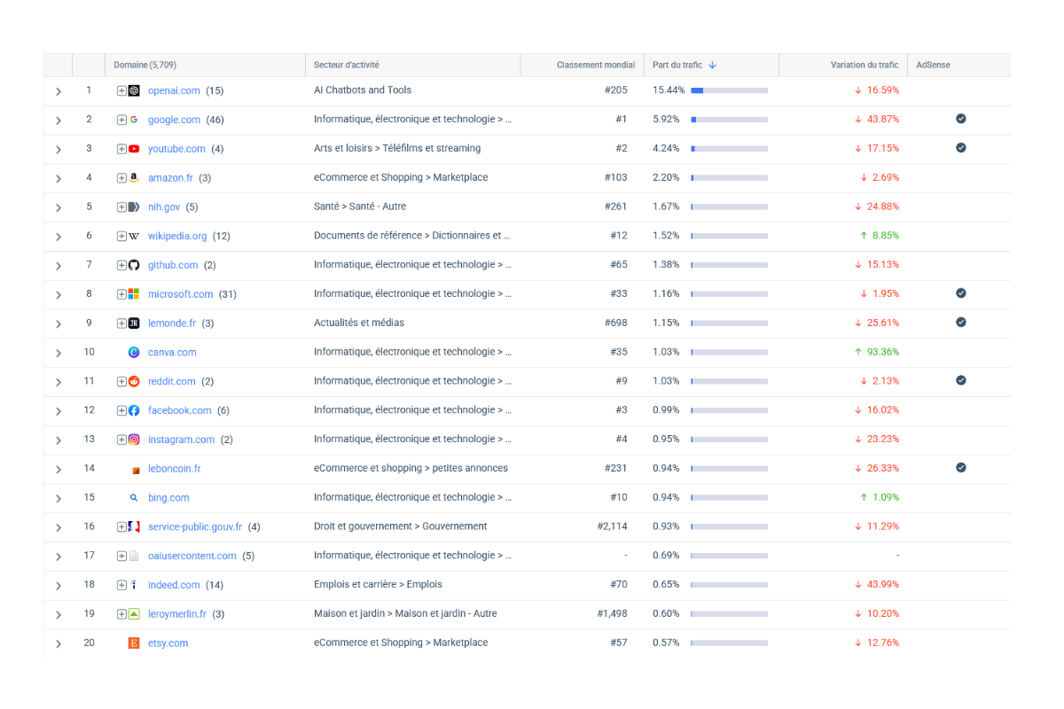This screenshot has width=1064, height=709.
Task: Click the Reddit logo icon
Action: click(134, 382)
